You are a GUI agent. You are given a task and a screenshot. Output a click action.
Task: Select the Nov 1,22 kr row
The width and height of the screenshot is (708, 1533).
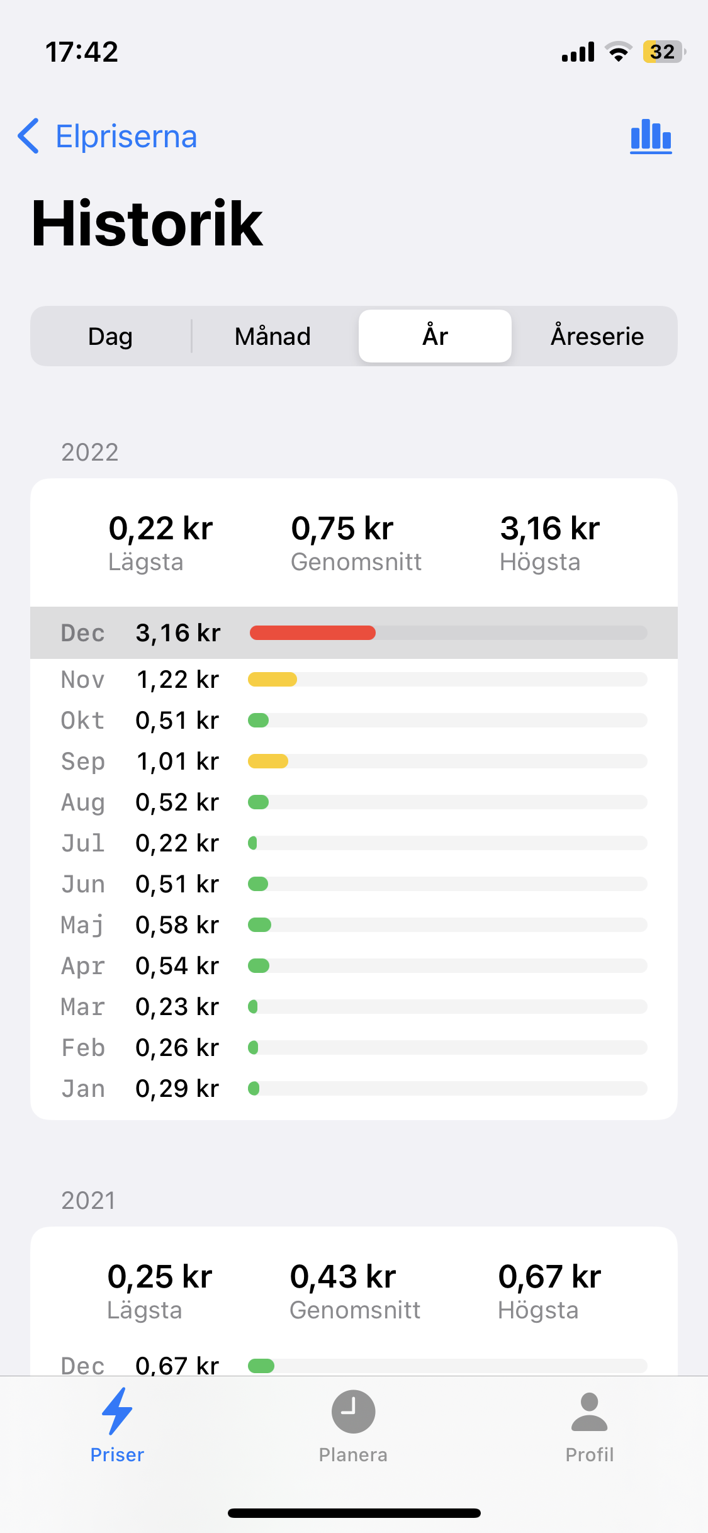354,680
